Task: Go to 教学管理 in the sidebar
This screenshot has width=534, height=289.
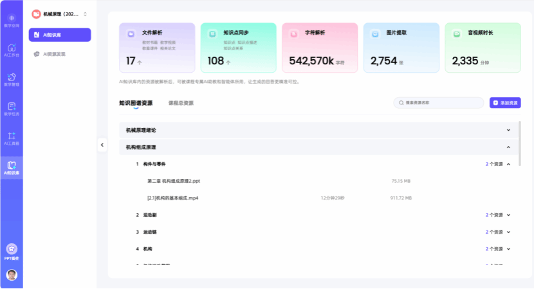Action: 12,80
